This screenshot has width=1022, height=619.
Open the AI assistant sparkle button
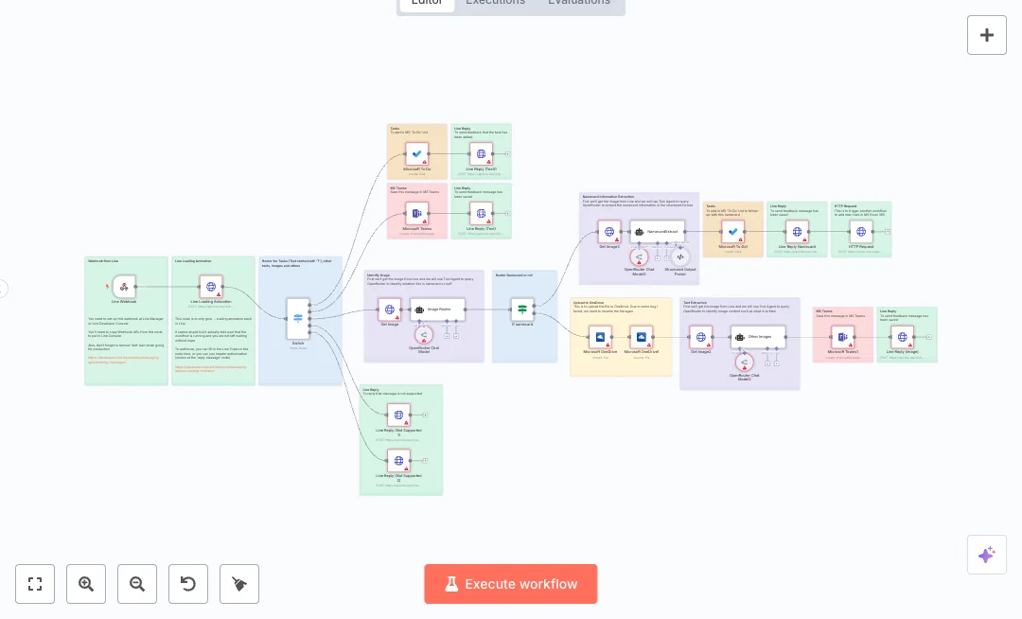[987, 555]
